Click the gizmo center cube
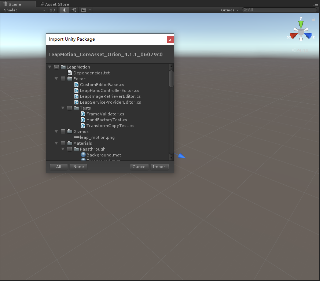Screen dimensions: 320x281 (x=301, y=32)
